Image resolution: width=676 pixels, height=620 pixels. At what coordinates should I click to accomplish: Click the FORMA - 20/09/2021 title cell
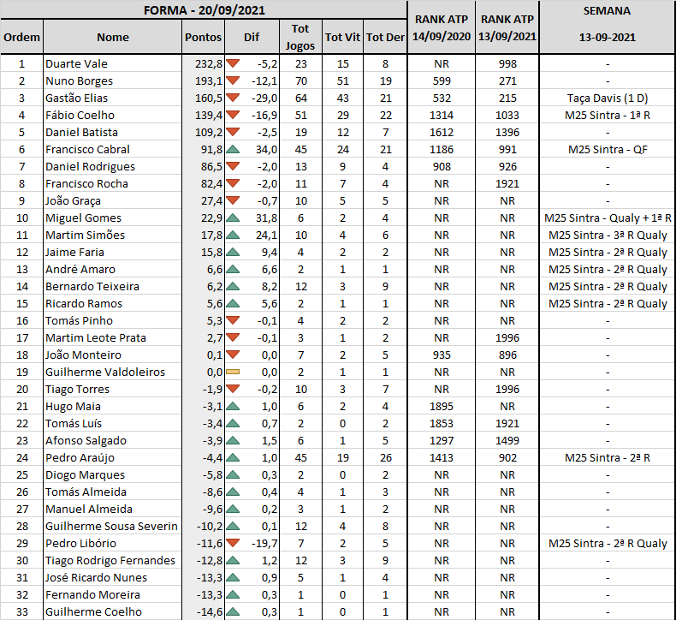[204, 10]
